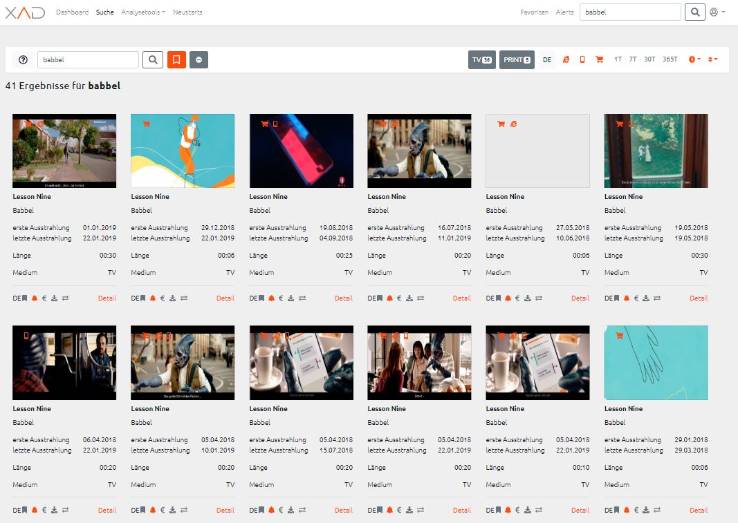
Task: Set alert bell on spot first aired 29.01.2018
Action: tap(627, 511)
